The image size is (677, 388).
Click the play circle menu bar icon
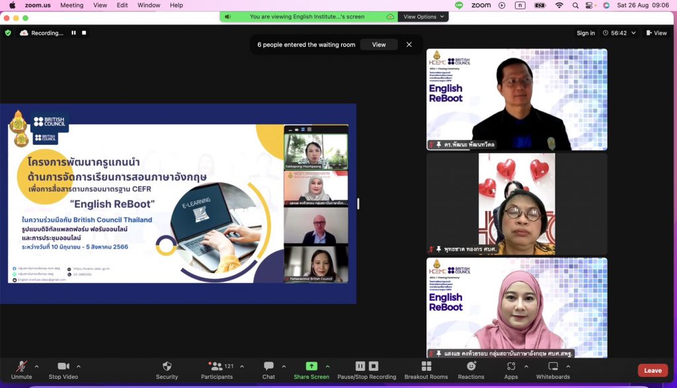point(502,5)
